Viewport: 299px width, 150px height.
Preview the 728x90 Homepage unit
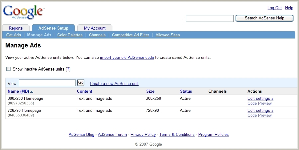[265, 116]
